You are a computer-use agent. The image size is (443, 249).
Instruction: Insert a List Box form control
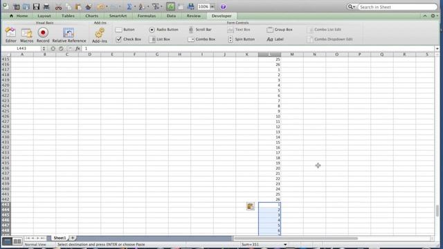[x=160, y=39]
